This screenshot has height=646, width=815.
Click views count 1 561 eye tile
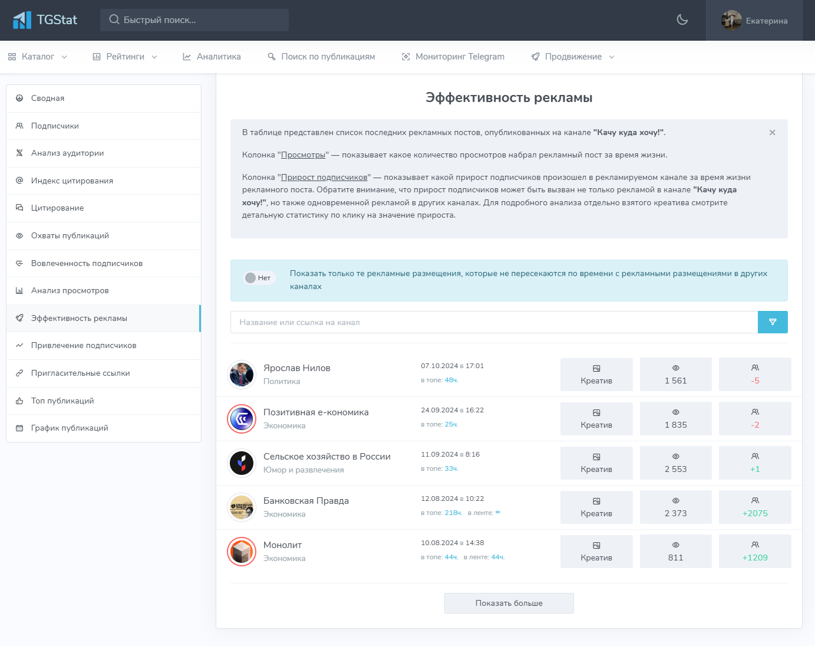[x=675, y=375]
